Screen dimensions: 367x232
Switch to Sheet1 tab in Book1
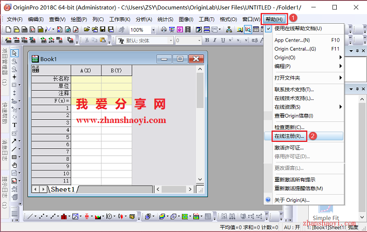pyautogui.click(x=63, y=189)
